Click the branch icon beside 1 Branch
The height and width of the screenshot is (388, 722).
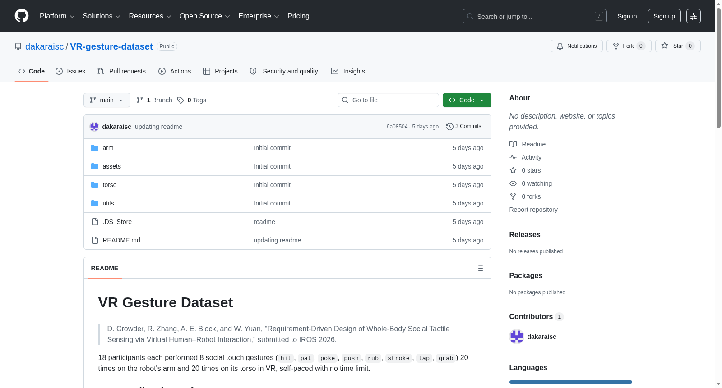[x=140, y=100]
